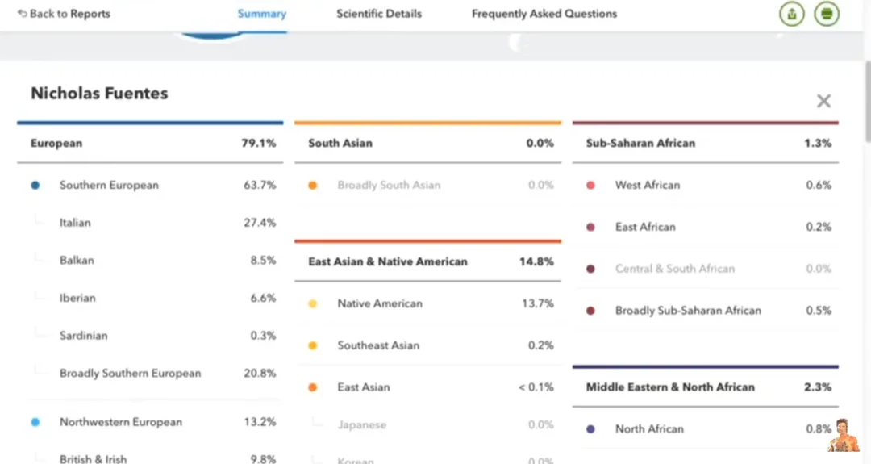
Task: Click the small person thumbnail bottom right
Action: 844,436
